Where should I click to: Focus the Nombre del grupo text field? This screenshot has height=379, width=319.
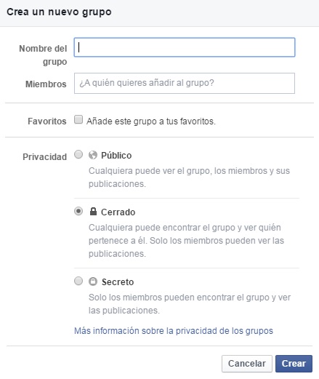point(185,47)
